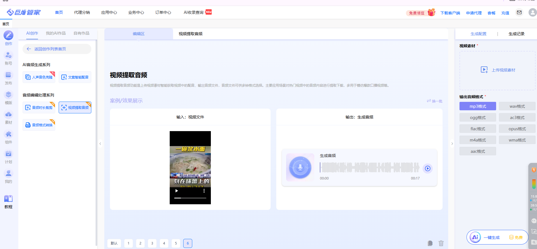Open the 创作 sidebar icon
Viewport: 537px width, 249px height.
8,36
